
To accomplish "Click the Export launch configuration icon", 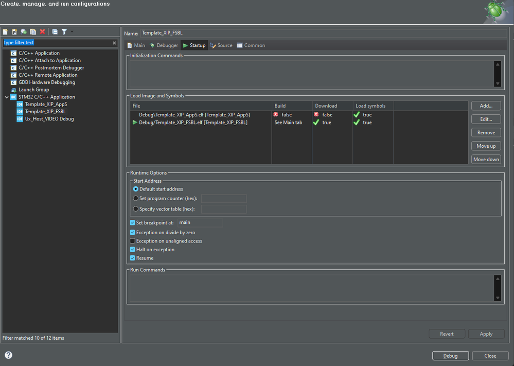I will pyautogui.click(x=24, y=32).
